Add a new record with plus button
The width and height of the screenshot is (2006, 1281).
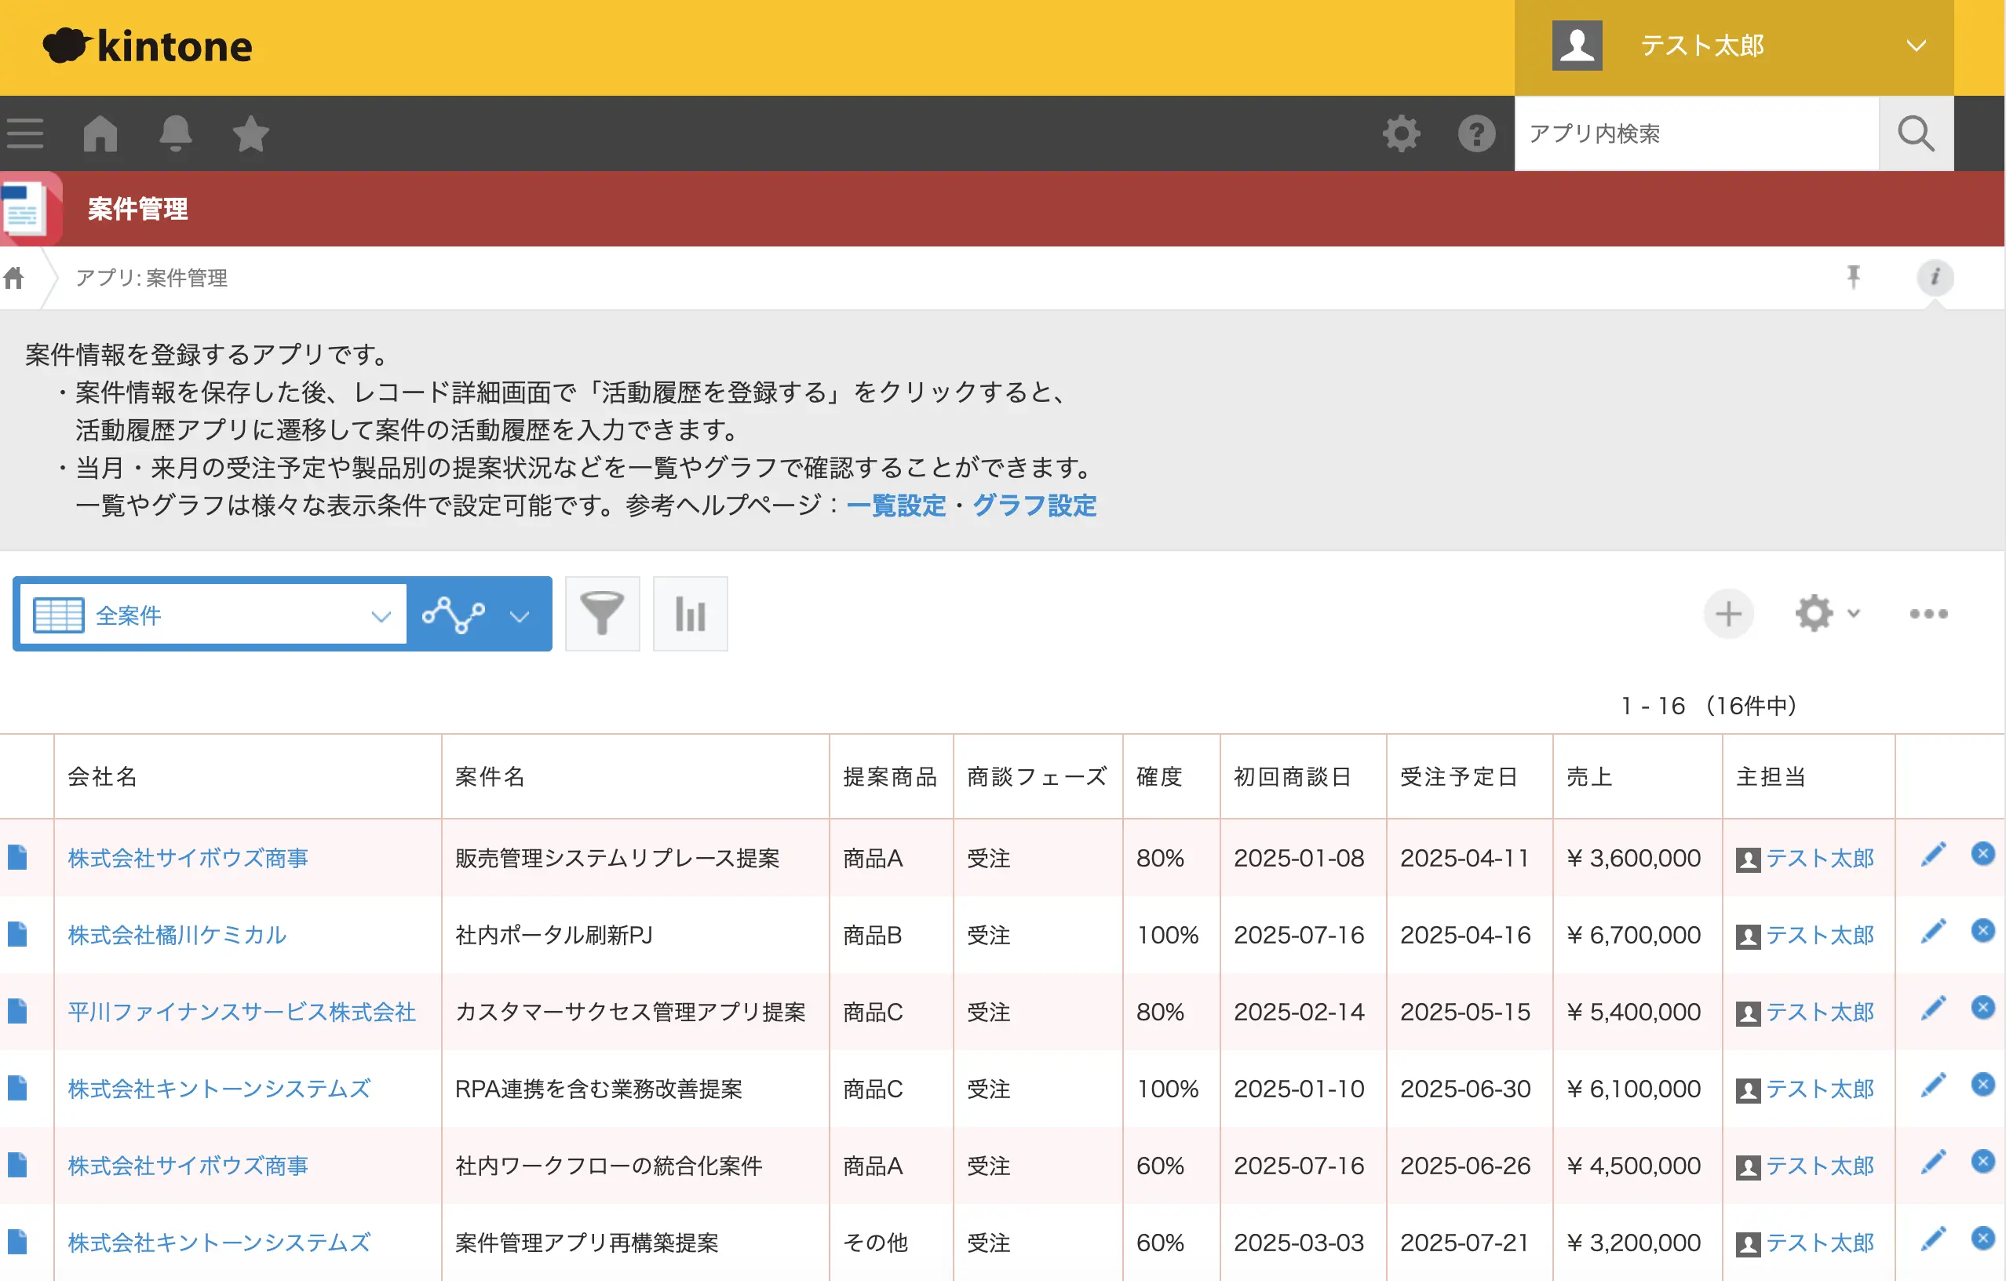click(x=1729, y=614)
